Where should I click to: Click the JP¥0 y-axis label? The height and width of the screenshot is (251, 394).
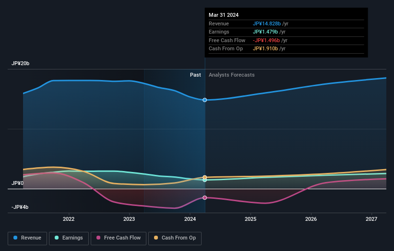17,183
